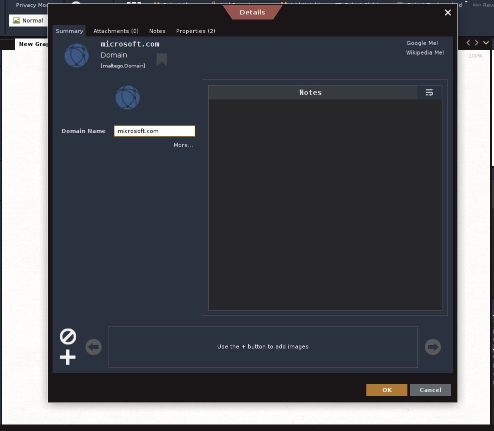Image resolution: width=494 pixels, height=431 pixels.
Task: Select the Normal view in background window
Action: click(29, 20)
